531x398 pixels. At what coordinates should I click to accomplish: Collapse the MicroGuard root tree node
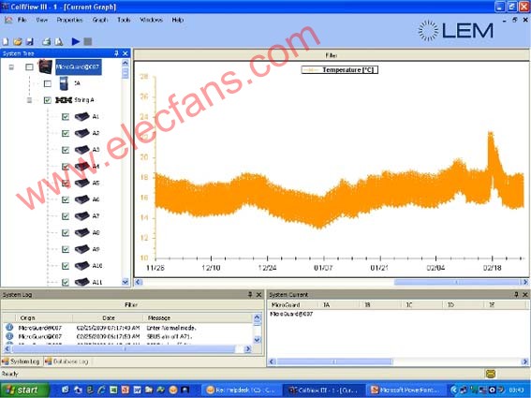(x=11, y=67)
